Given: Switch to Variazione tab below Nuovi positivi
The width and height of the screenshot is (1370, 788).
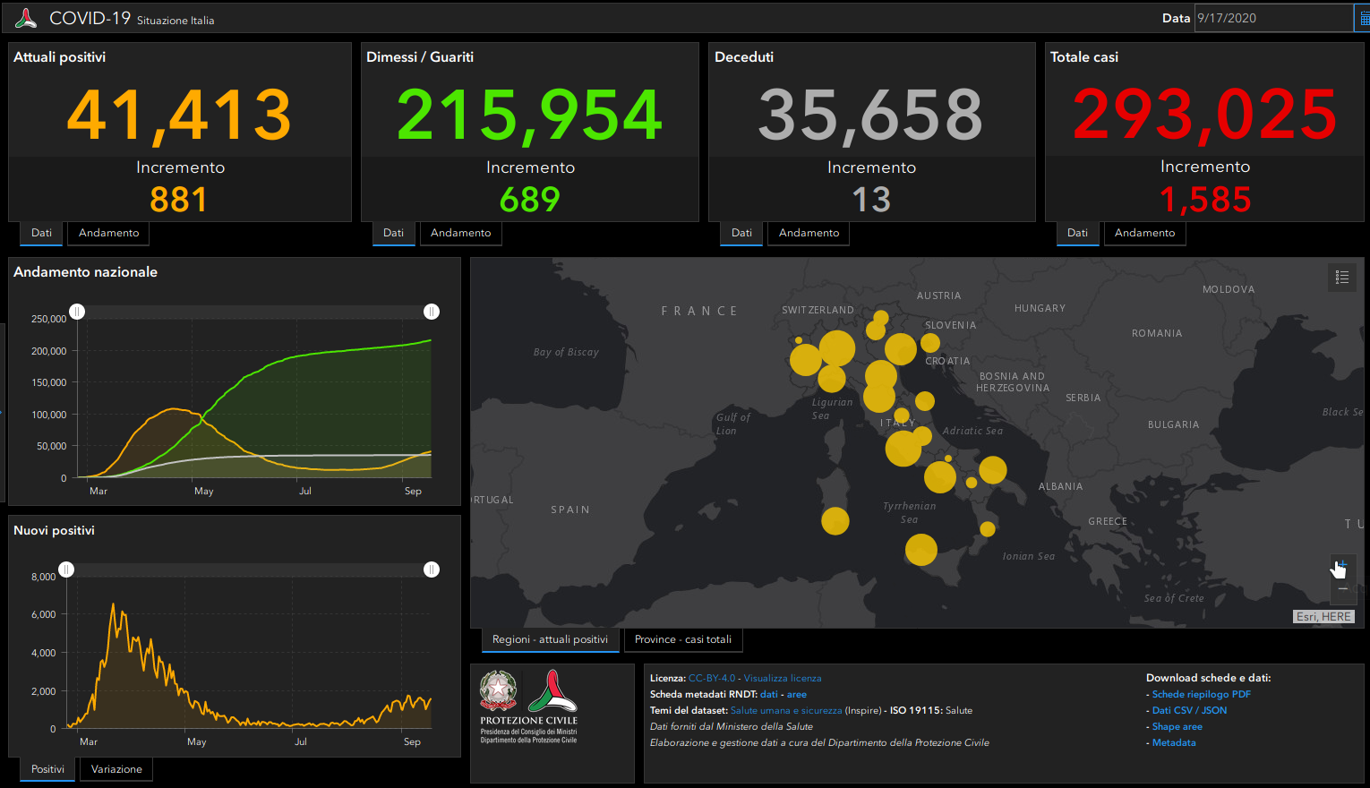Looking at the screenshot, I should coord(116,769).
